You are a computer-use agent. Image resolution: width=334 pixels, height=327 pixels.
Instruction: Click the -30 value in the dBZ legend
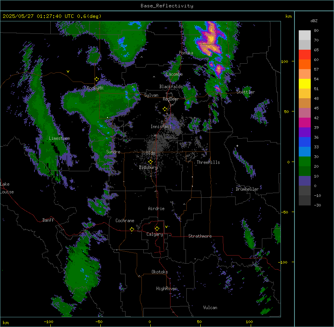click(317, 205)
